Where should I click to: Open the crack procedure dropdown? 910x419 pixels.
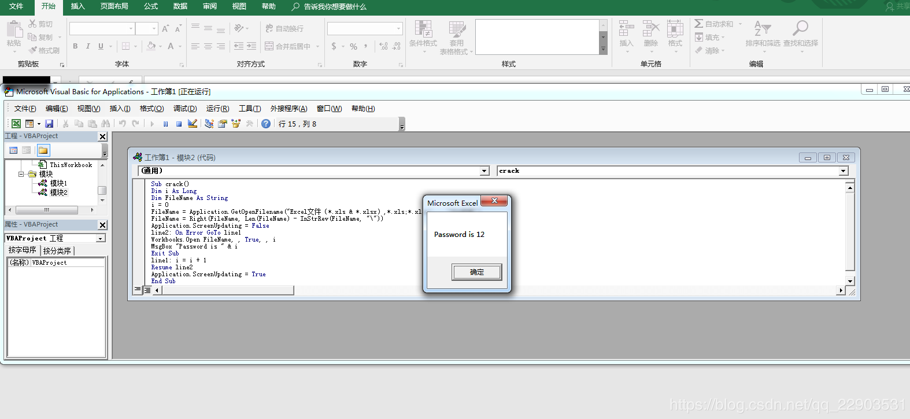(x=843, y=171)
